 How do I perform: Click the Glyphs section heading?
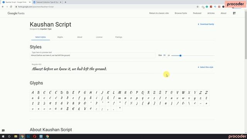[36, 83]
